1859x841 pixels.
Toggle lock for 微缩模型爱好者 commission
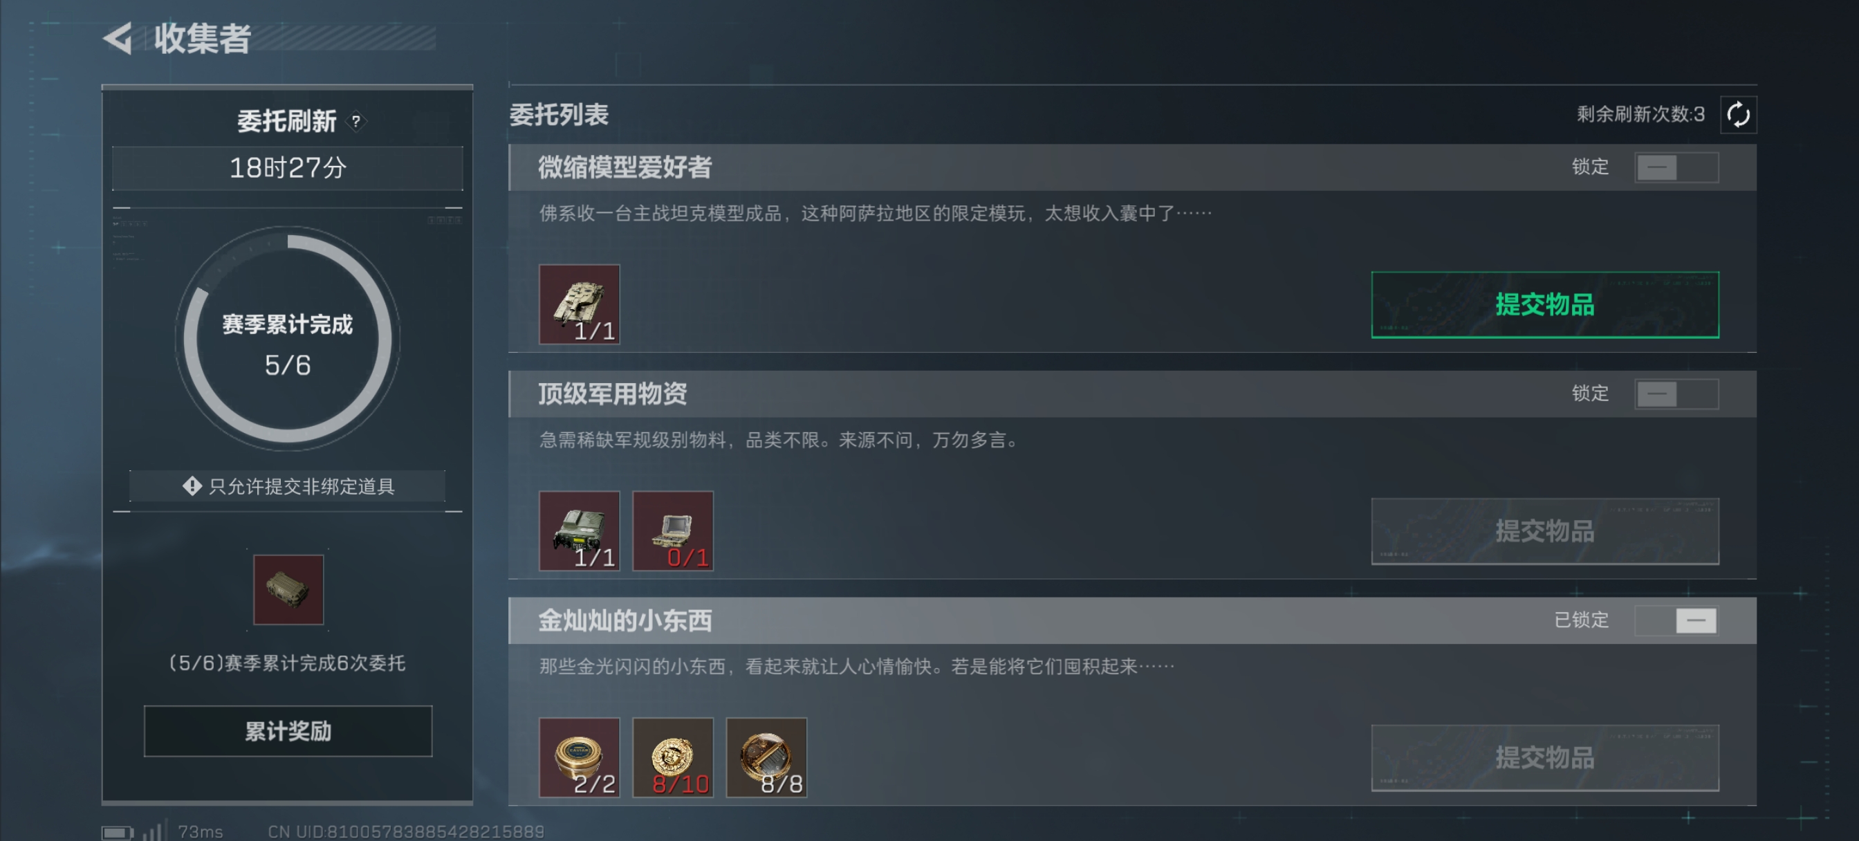pos(1676,167)
